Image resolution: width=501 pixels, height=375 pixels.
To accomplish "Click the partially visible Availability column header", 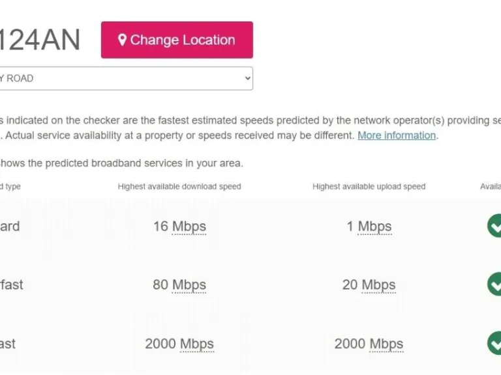I will tap(491, 186).
